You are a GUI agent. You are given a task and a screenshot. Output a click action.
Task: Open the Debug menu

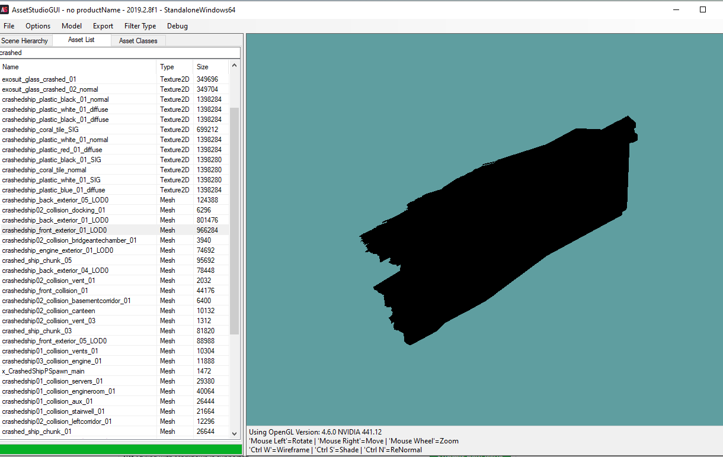click(177, 26)
